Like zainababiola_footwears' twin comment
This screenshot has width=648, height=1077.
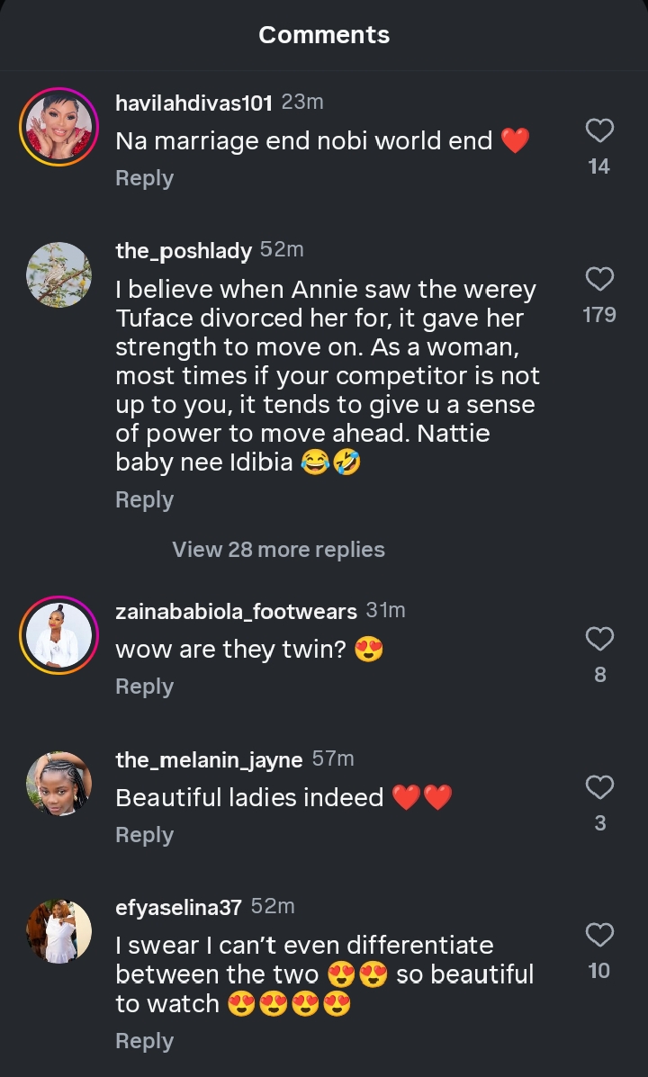tap(599, 640)
